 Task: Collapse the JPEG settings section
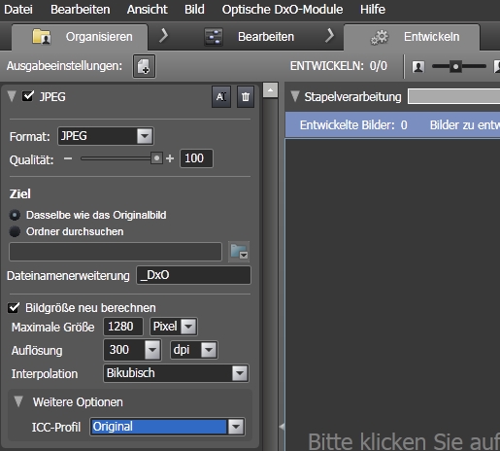coord(12,96)
